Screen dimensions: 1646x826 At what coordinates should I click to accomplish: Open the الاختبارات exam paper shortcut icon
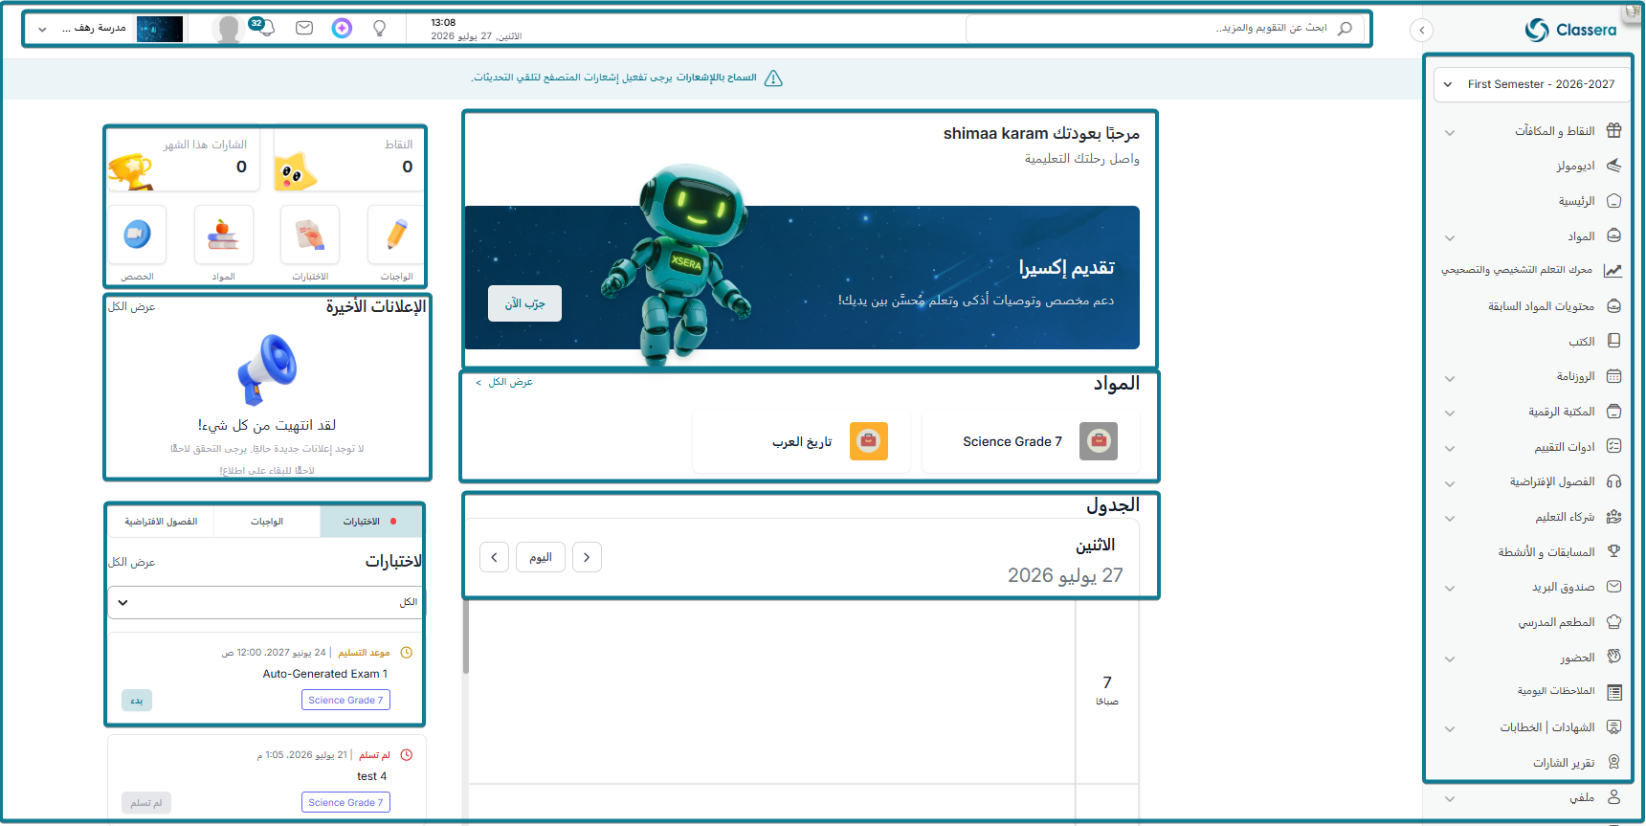pos(310,234)
